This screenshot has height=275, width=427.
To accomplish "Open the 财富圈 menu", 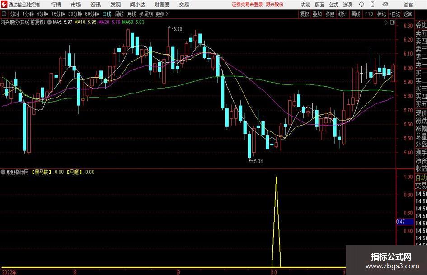I will tap(162, 5).
